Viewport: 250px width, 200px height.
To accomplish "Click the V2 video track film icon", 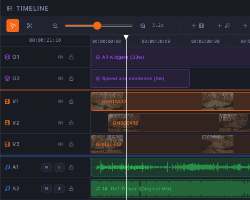I will point(7,123).
